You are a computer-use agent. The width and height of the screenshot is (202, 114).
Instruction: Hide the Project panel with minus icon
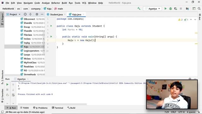(42, 14)
